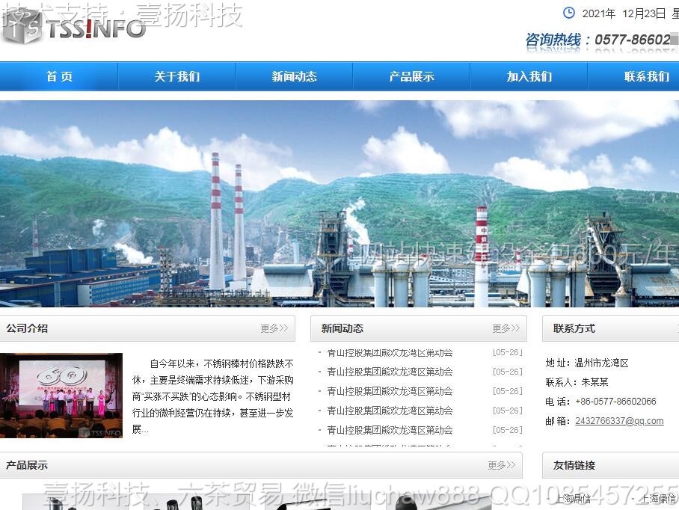The width and height of the screenshot is (679, 510).
Task: Click the TSSINFO logo in the header
Action: pyautogui.click(x=75, y=28)
